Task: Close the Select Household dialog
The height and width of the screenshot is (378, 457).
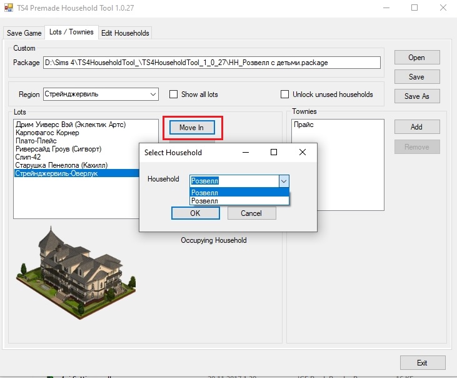Action: [x=303, y=152]
